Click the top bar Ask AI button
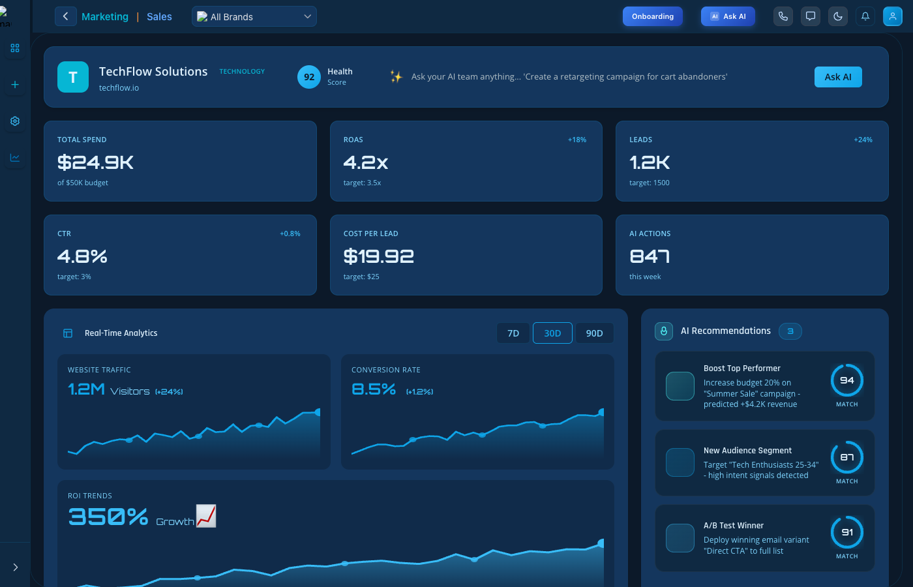 [728, 16]
